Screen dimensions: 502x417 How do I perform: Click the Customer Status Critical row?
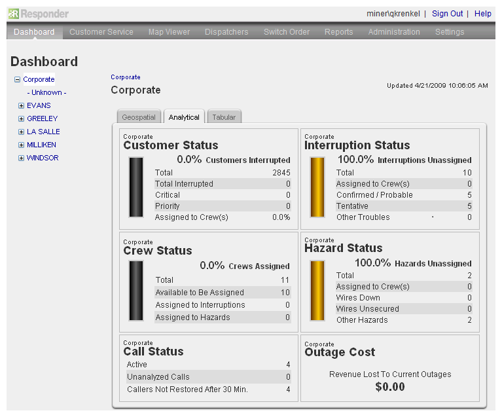(x=223, y=195)
